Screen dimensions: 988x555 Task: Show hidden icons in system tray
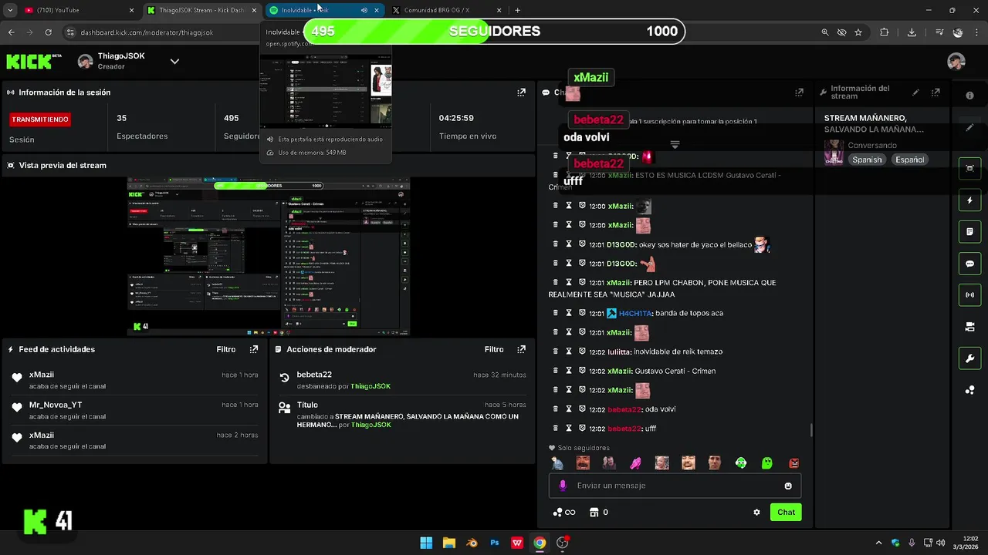click(878, 543)
